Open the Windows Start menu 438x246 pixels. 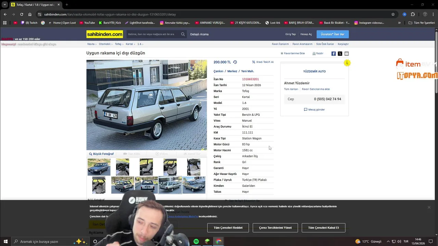pyautogui.click(x=5, y=242)
